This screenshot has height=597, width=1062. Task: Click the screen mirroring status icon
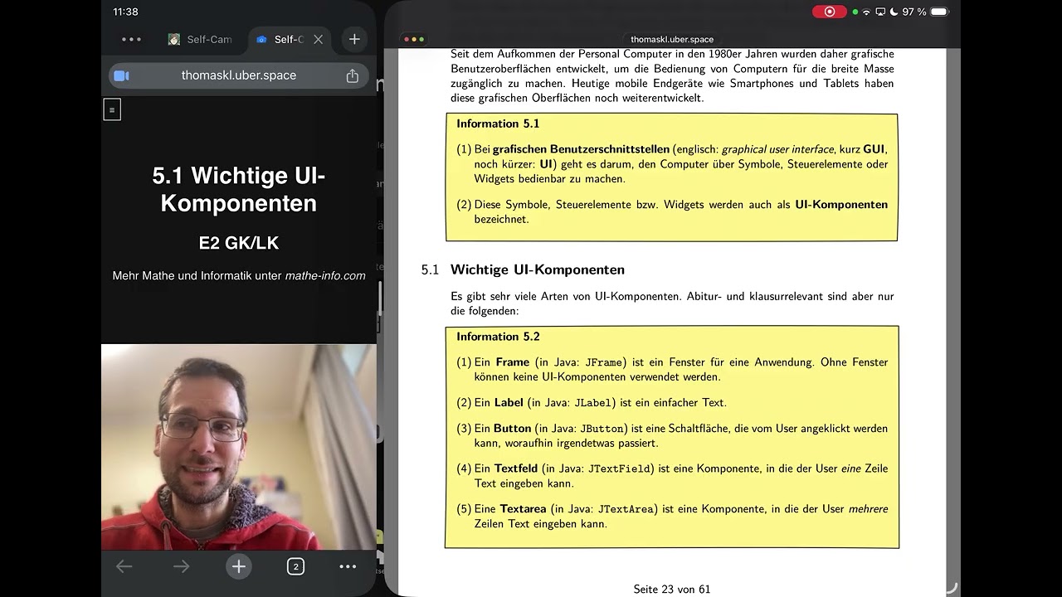click(x=880, y=12)
